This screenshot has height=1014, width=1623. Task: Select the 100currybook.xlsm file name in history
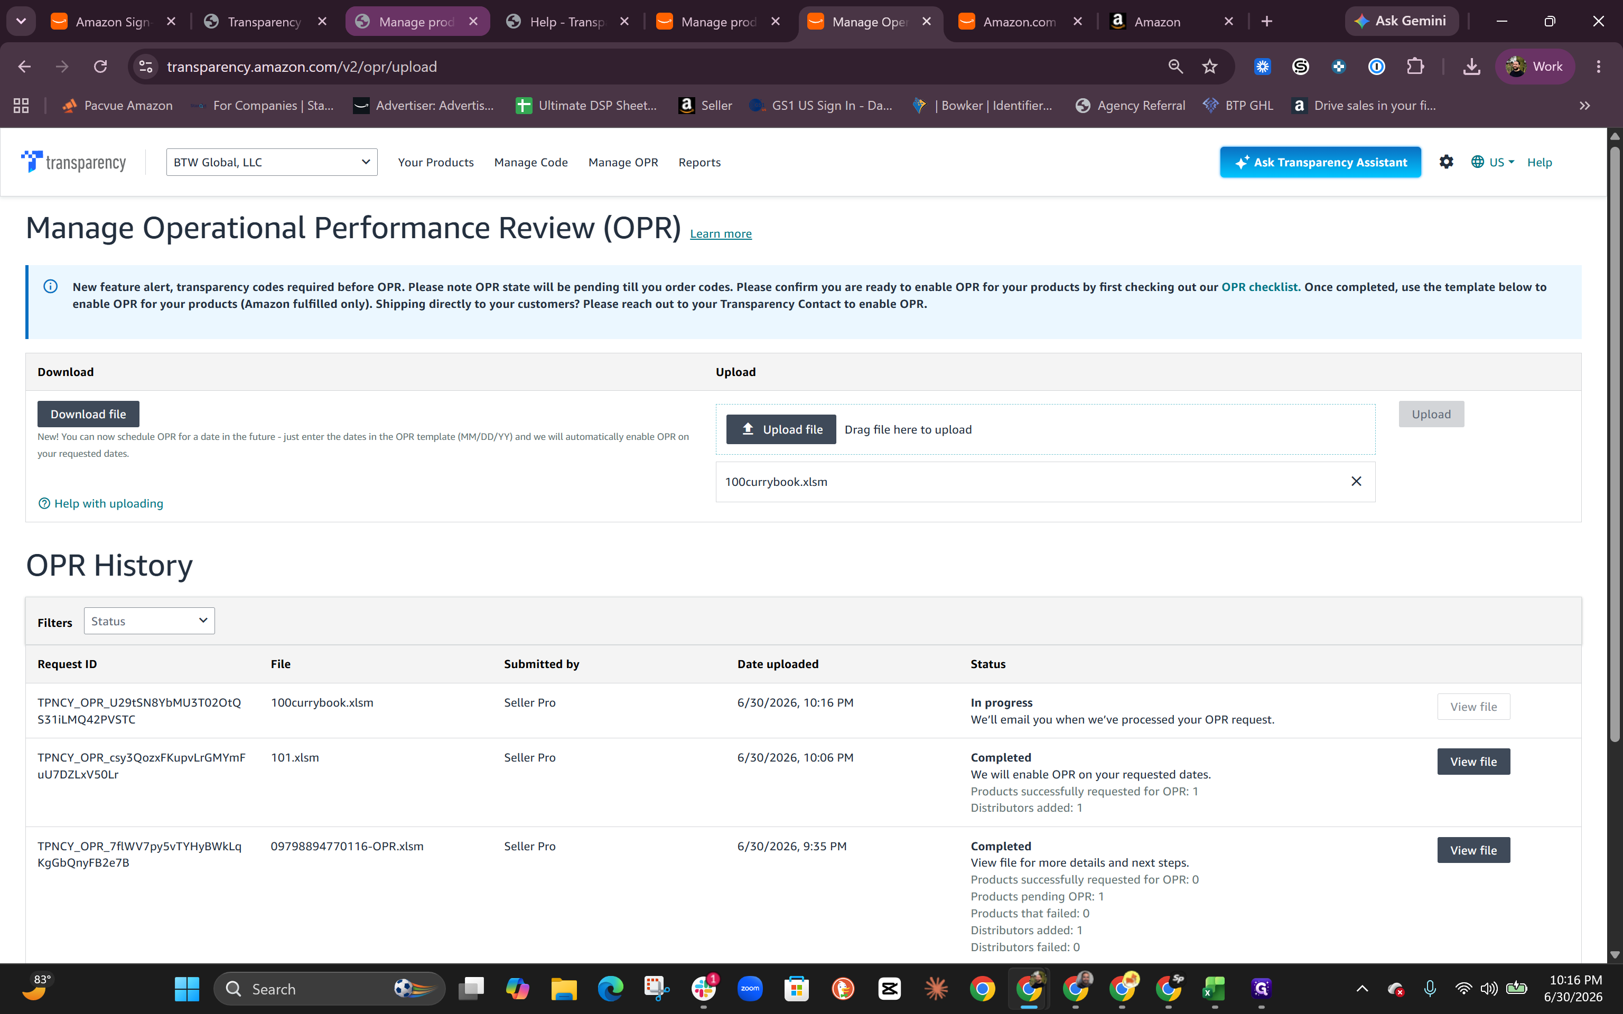click(322, 702)
